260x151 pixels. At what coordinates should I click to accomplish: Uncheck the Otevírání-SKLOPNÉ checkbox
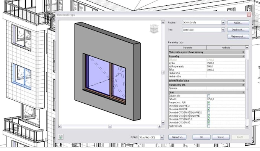[209, 109]
